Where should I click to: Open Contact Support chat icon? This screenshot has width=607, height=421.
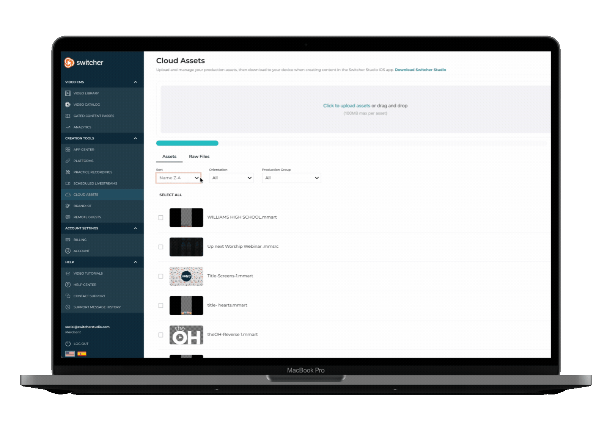pos(68,296)
